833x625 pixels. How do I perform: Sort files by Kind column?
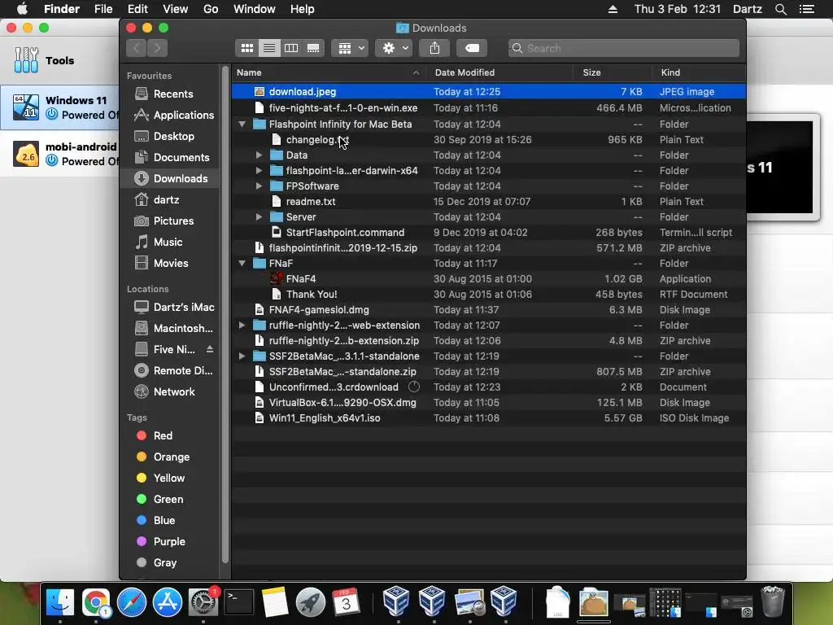699,72
